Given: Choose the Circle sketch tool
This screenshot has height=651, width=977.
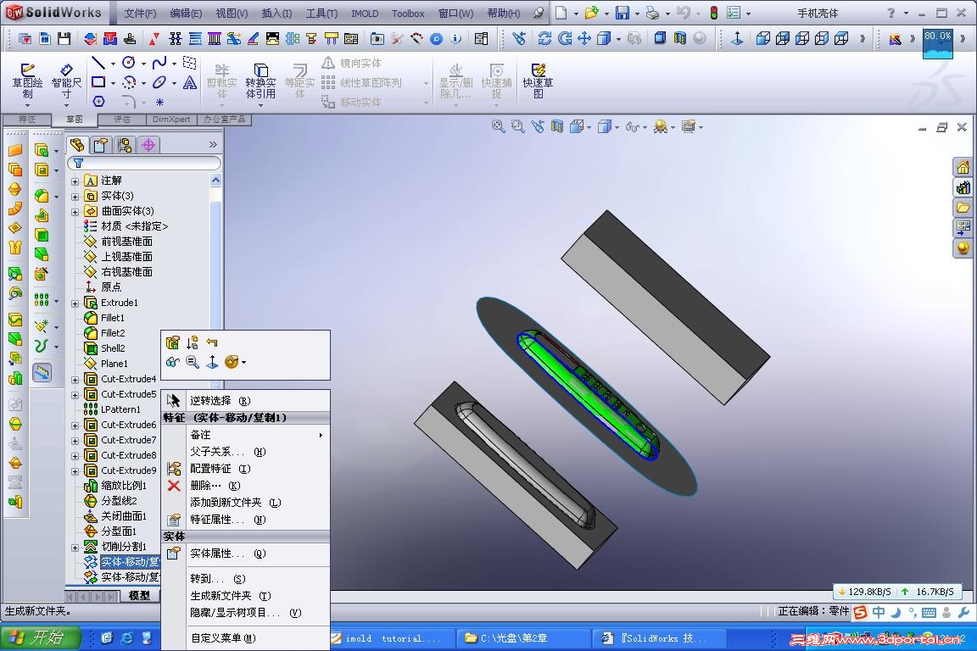Looking at the screenshot, I should tap(129, 62).
